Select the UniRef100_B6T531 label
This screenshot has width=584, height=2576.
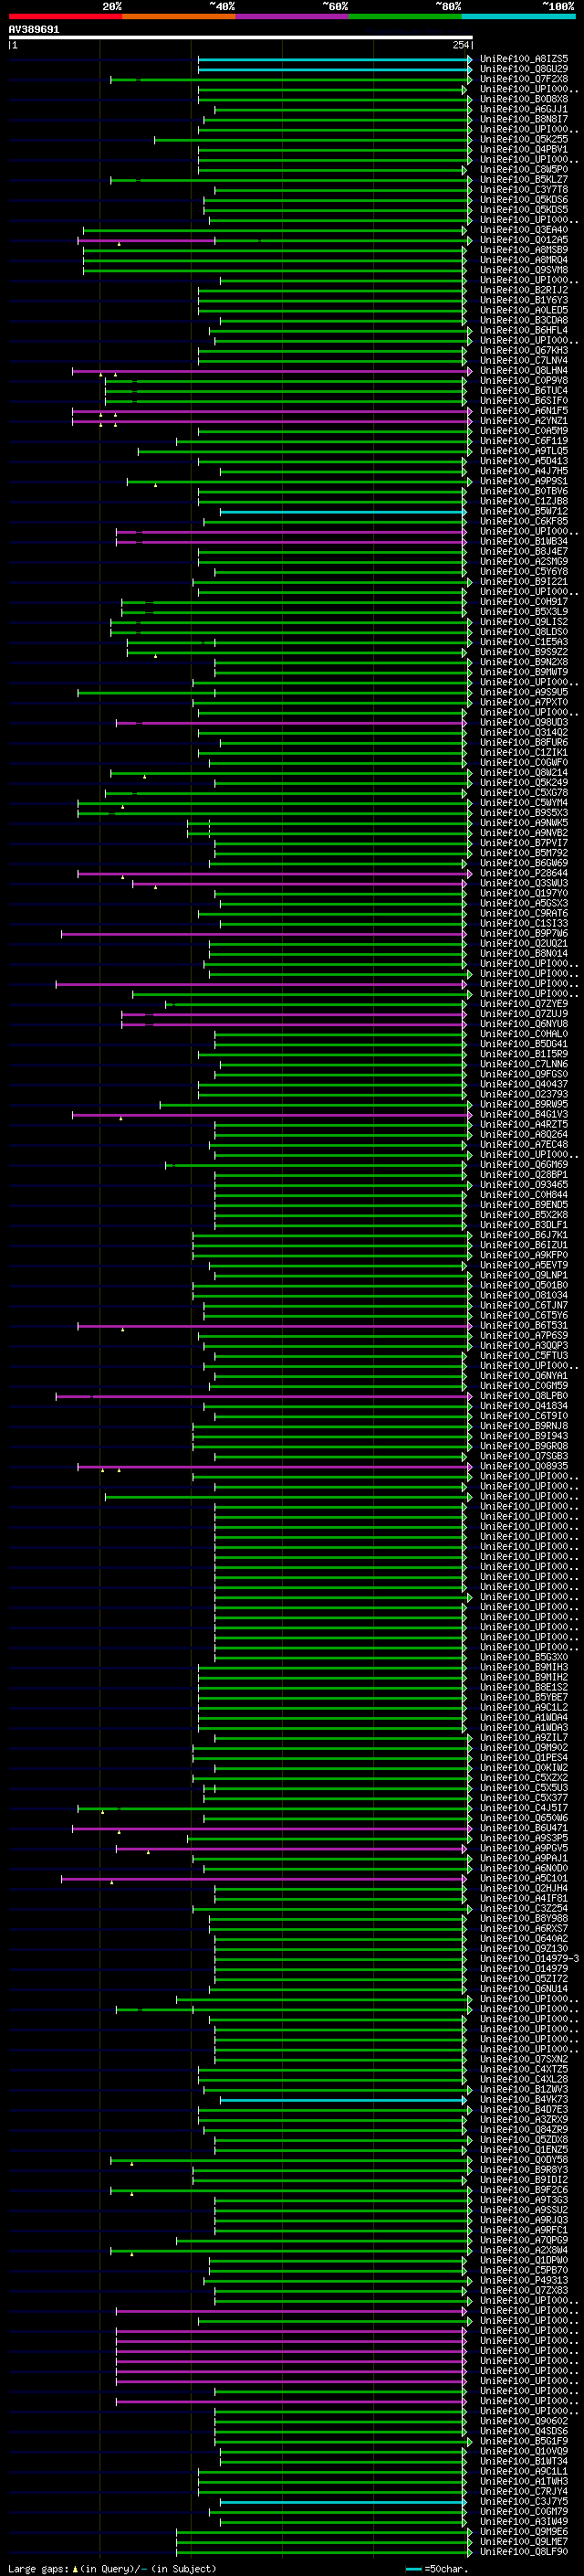click(524, 1326)
